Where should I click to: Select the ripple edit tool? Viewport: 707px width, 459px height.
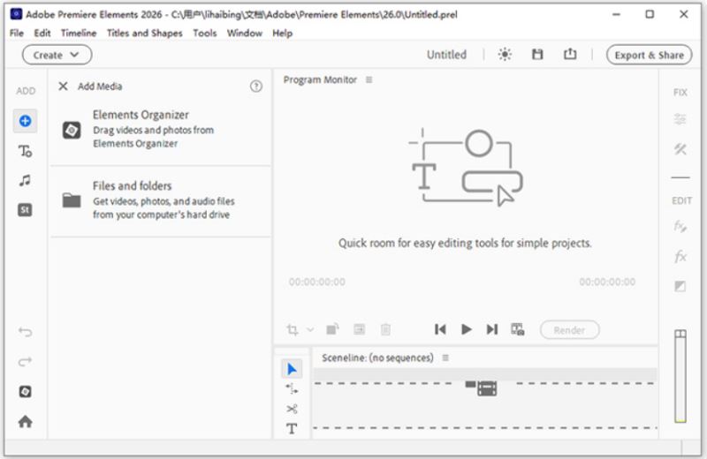coord(292,388)
